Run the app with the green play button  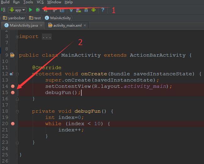coord(30,10)
